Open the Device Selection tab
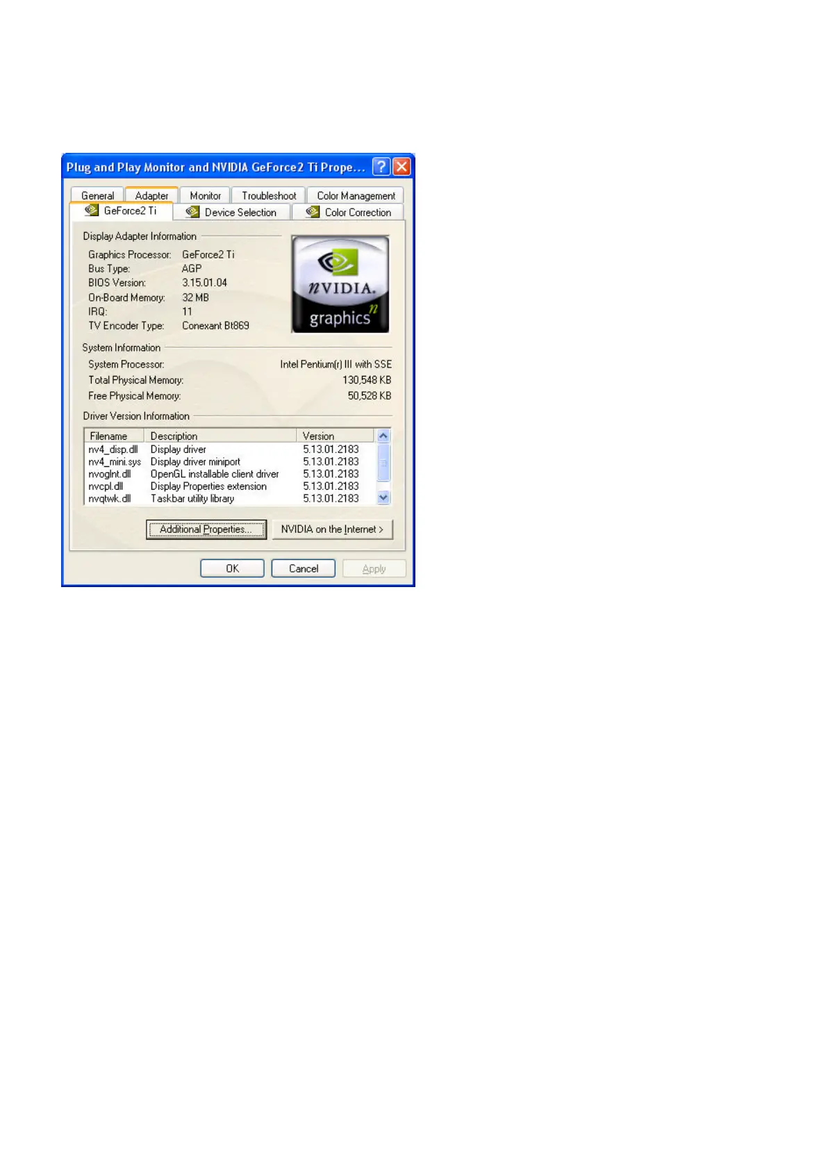The width and height of the screenshot is (828, 1170). click(231, 212)
